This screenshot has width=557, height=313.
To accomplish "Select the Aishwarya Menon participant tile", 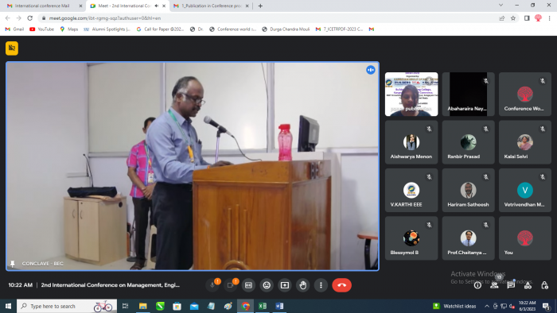I will 411,142.
